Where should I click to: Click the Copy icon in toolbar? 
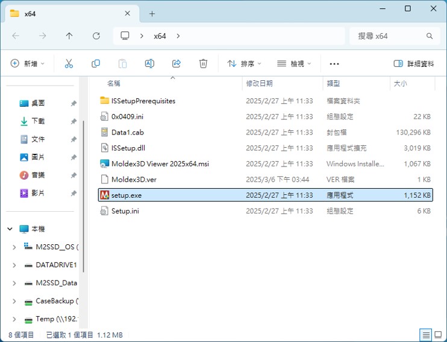coord(96,63)
